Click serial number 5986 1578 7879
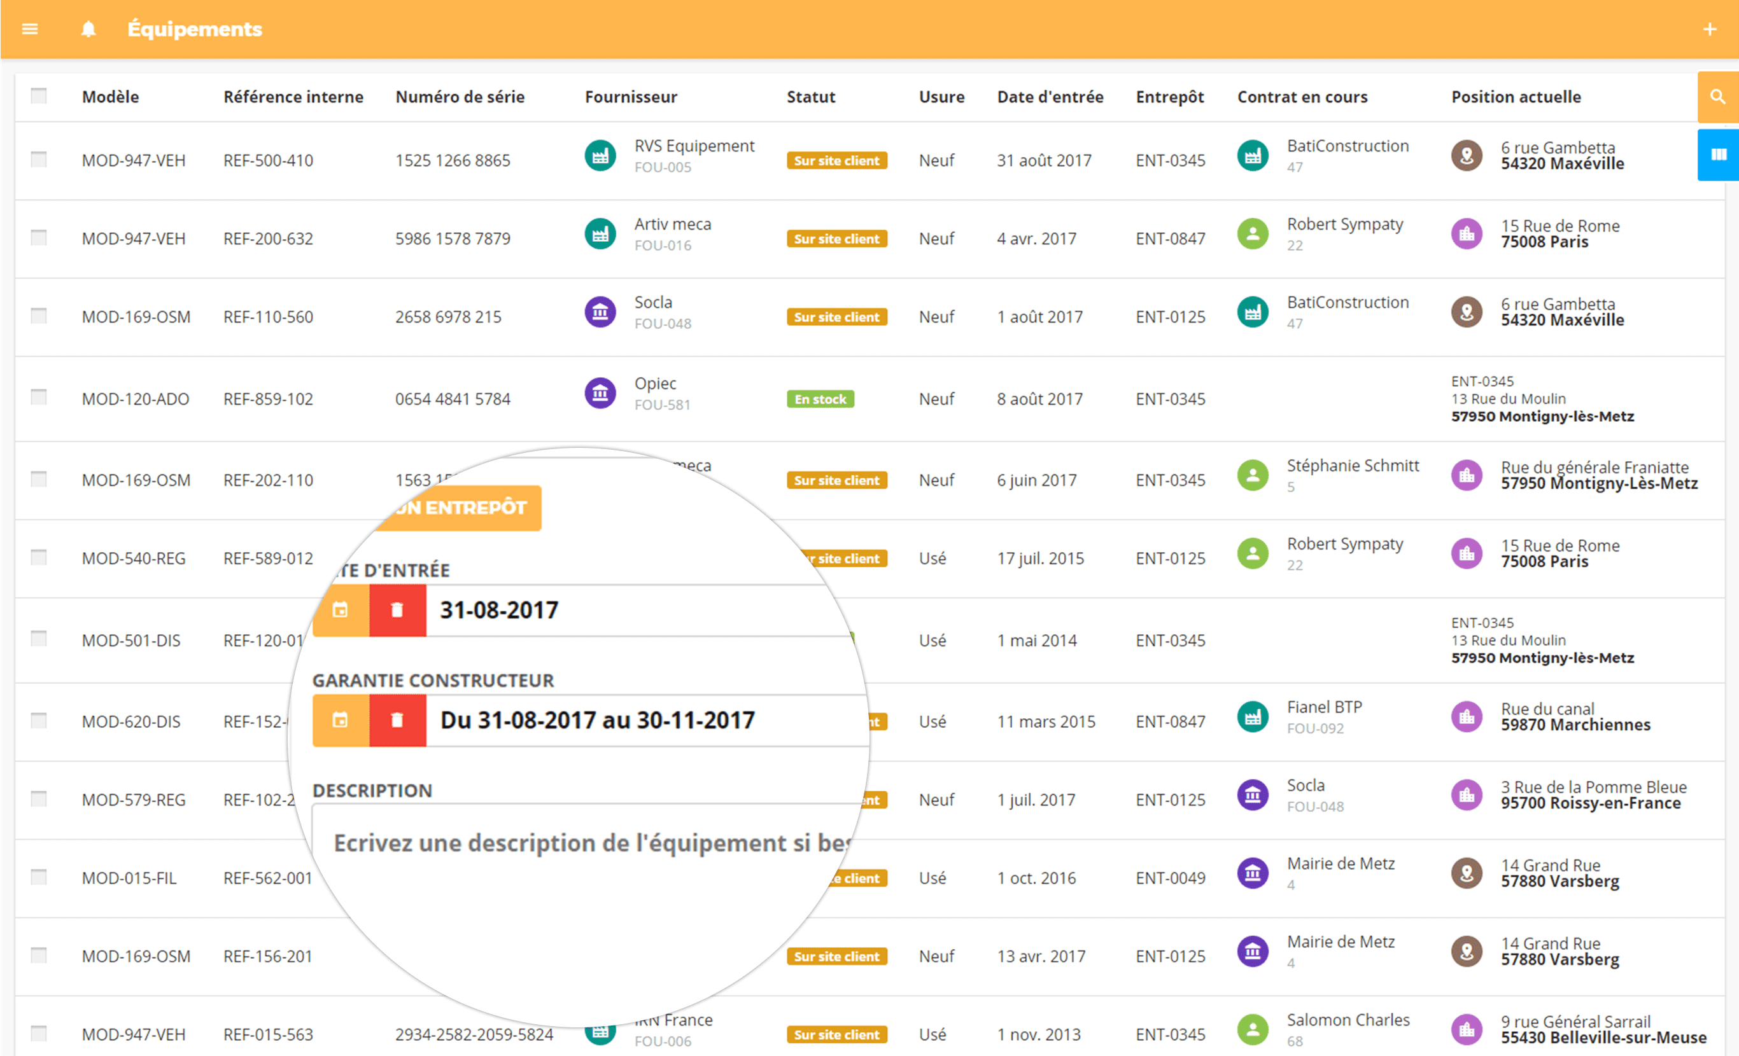 (453, 239)
